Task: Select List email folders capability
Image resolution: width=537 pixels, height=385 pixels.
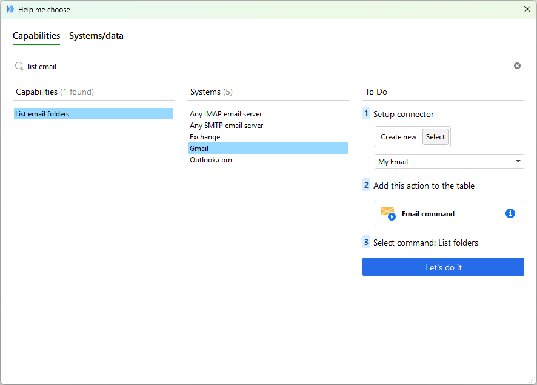Action: [93, 114]
